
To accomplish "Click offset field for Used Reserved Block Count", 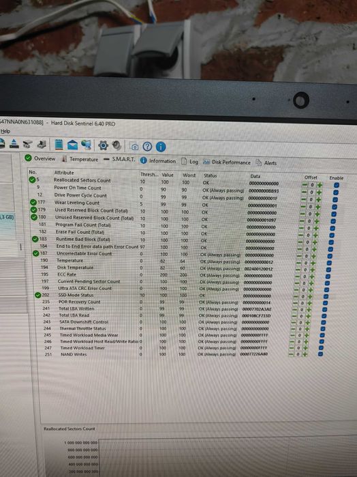I will click(309, 214).
